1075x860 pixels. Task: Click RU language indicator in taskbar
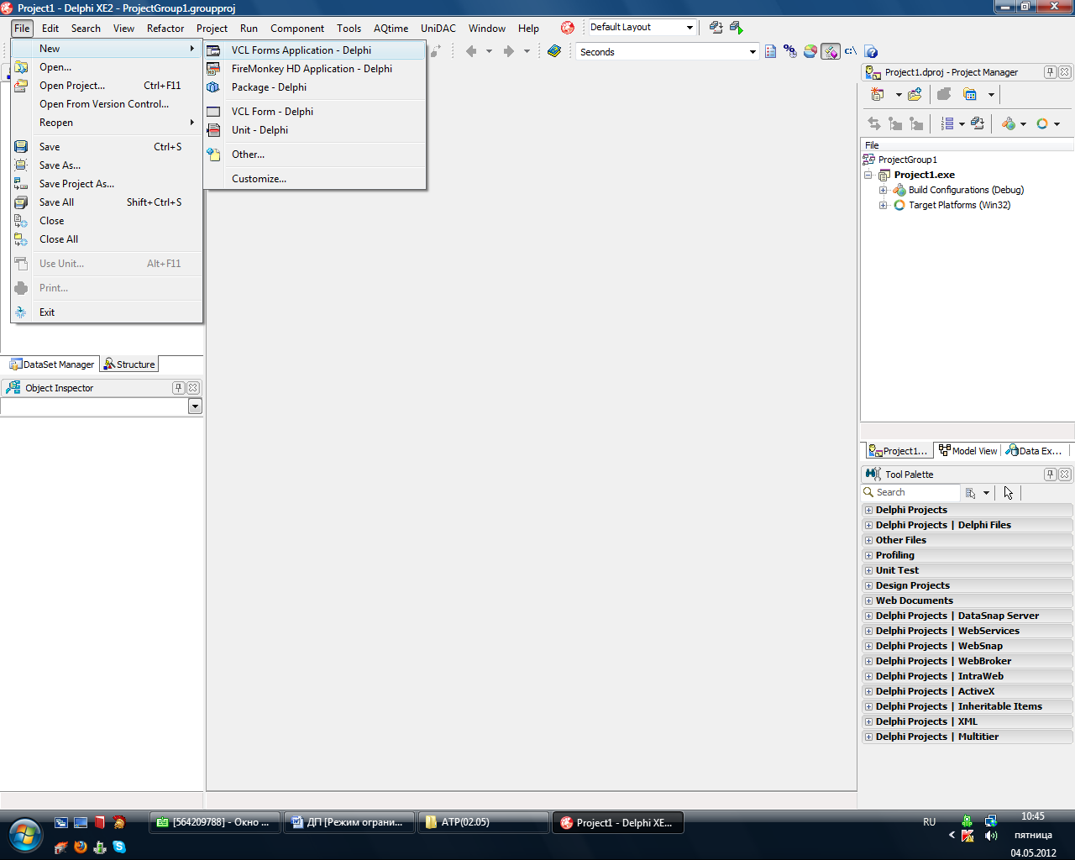[929, 822]
